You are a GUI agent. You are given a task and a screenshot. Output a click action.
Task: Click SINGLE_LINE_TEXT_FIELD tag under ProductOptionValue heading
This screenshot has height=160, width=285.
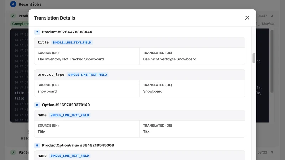click(x=69, y=156)
